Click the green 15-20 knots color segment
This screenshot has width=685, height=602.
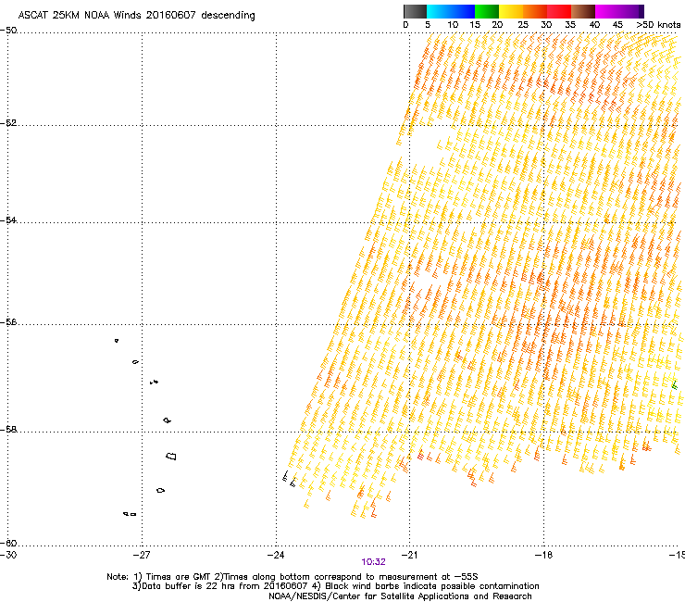(x=487, y=11)
